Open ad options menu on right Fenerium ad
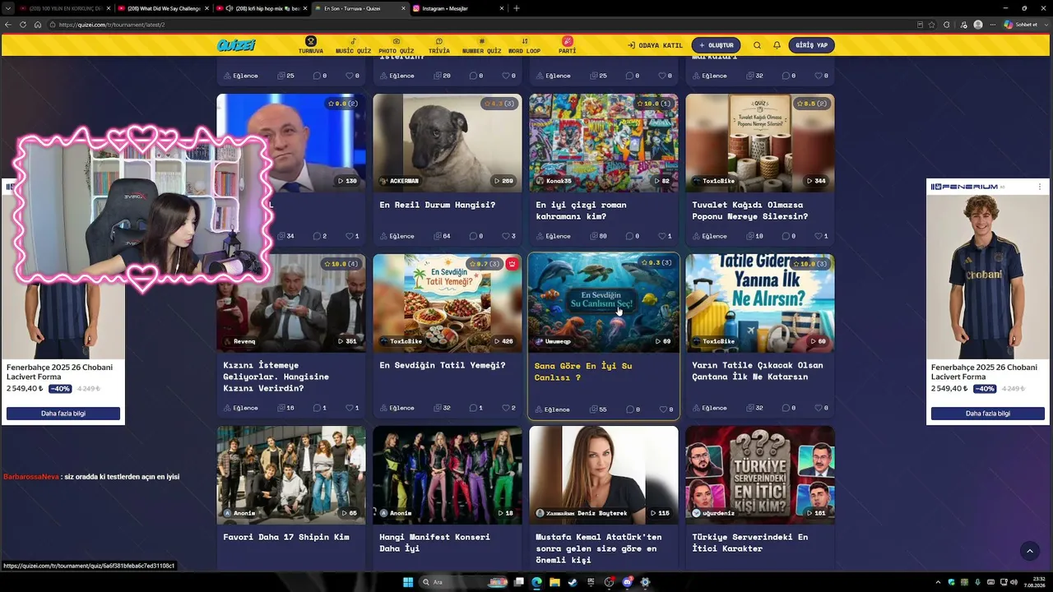 point(1040,187)
